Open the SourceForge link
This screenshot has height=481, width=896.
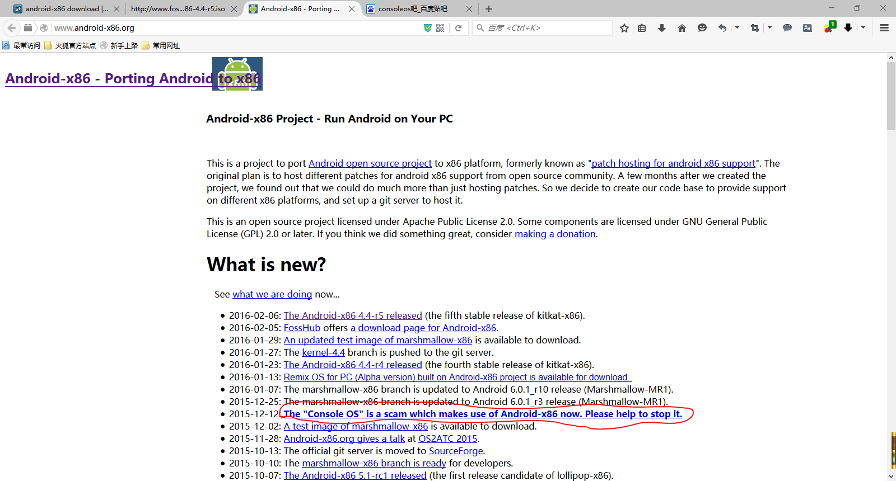click(x=456, y=451)
